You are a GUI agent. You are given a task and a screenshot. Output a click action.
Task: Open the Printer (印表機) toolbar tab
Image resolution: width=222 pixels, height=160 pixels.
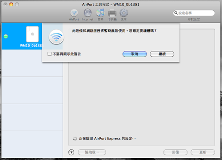[112, 15]
